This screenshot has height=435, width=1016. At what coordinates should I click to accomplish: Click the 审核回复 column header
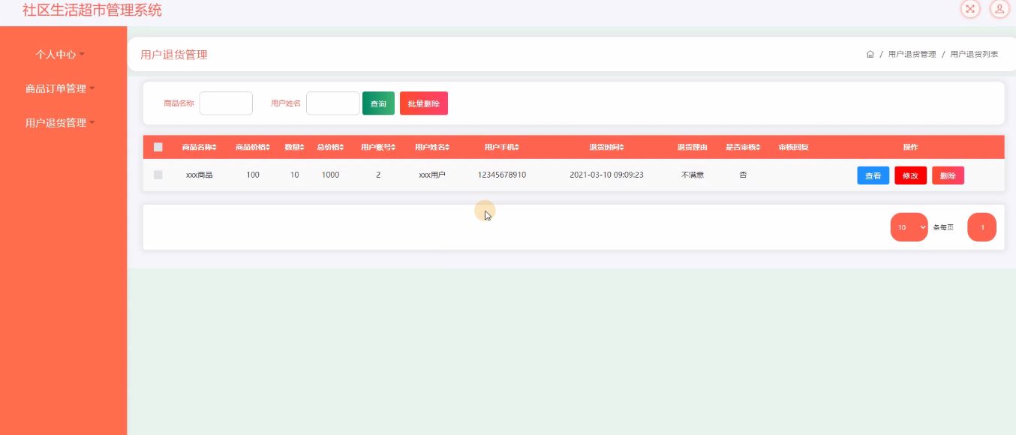coord(793,147)
